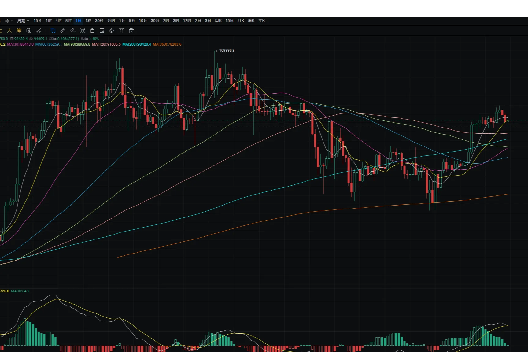The width and height of the screenshot is (528, 352).
Task: Select the 10分 interval
Action: point(143,21)
